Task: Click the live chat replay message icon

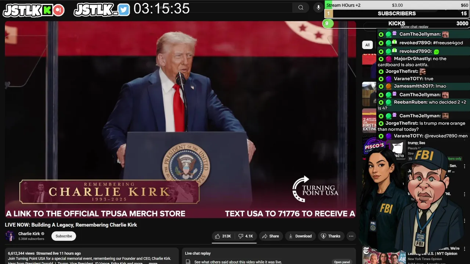Action: [188, 262]
